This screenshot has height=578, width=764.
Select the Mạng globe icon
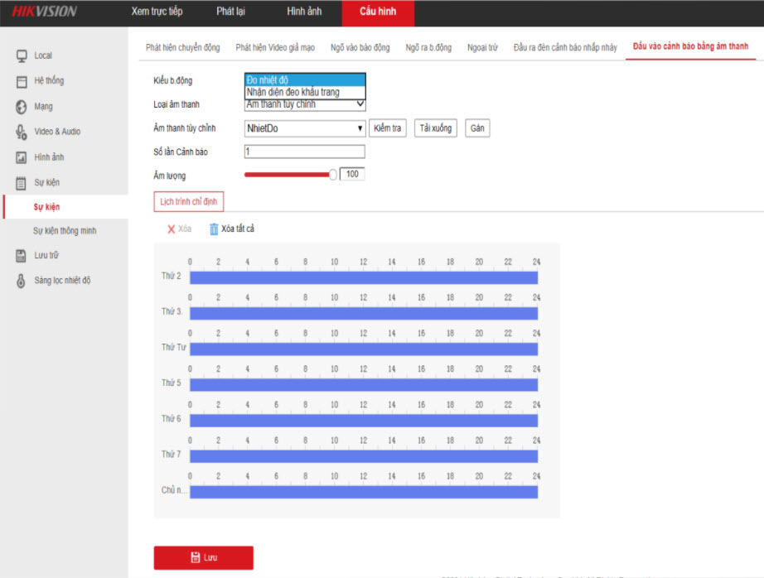click(22, 107)
